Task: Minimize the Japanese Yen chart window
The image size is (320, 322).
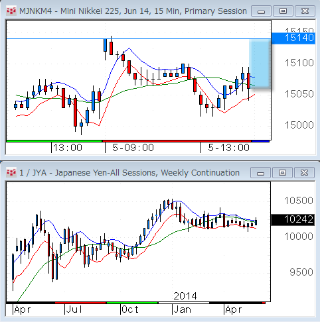Action: click(260, 172)
